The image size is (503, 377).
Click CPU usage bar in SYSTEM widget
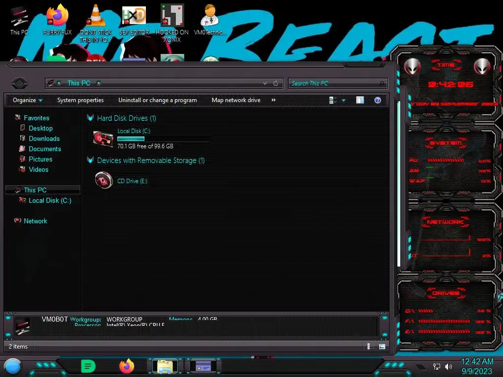[446, 161]
